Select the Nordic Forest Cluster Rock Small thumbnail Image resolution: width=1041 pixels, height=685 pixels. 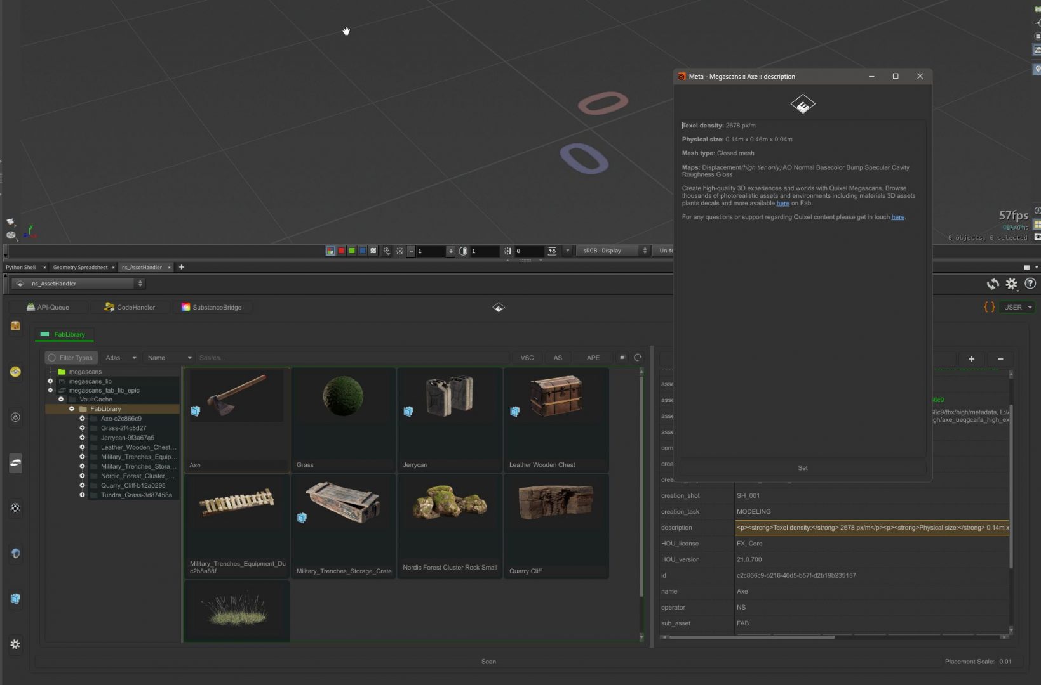point(450,526)
